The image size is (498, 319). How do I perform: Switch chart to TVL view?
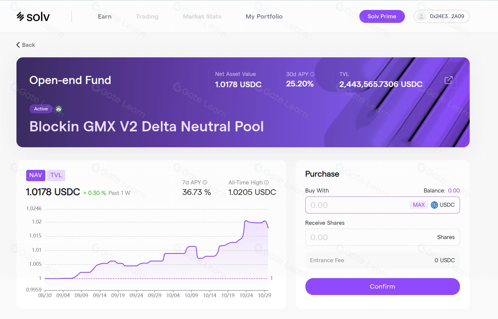[x=56, y=175]
